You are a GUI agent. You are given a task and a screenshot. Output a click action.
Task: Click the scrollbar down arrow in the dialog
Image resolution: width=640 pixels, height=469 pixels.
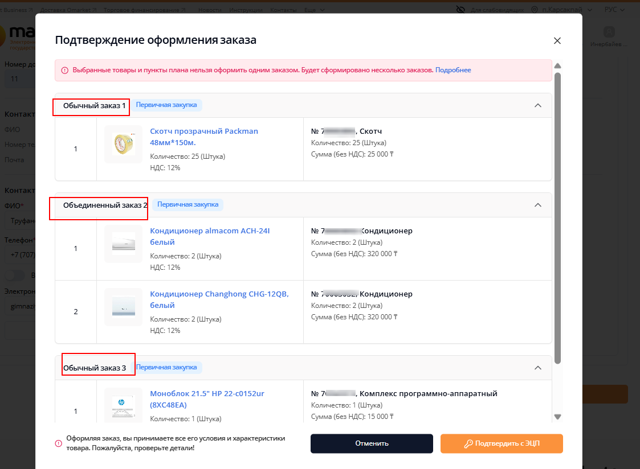pyautogui.click(x=557, y=417)
